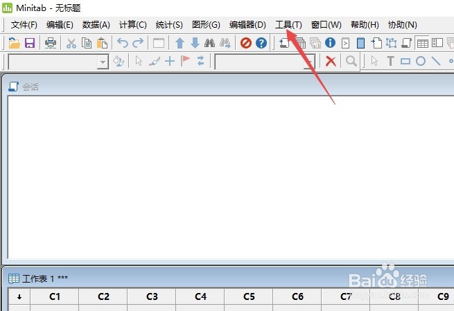This screenshot has height=311, width=454.
Task: Click the grayed Find Next binoculars icon
Action: pyautogui.click(x=225, y=43)
